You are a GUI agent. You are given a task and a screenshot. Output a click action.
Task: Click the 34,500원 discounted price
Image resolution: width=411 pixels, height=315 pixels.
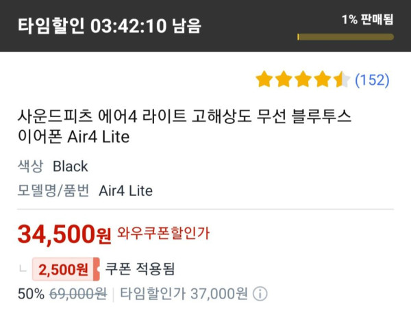64,235
